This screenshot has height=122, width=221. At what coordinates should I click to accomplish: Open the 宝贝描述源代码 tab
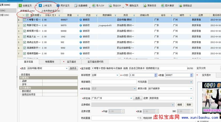[x=96, y=62]
